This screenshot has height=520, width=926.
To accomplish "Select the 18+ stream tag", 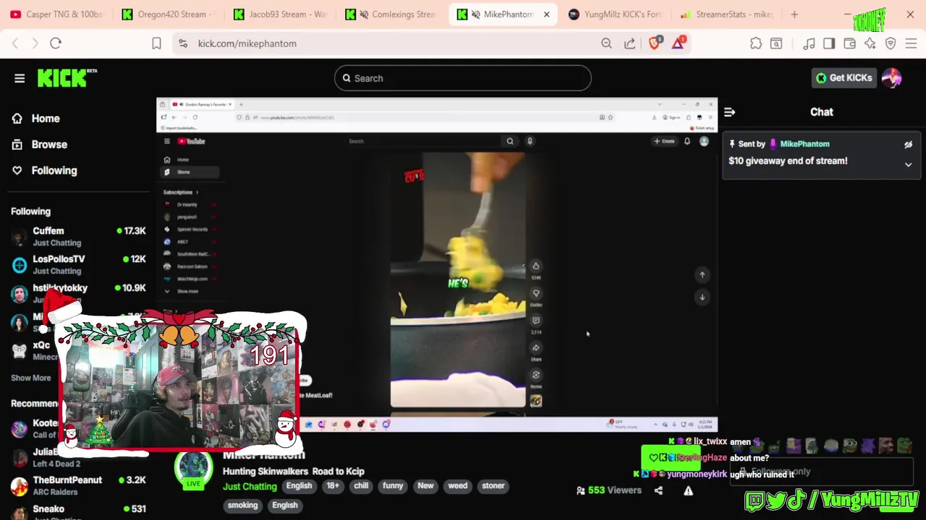I will coord(333,486).
